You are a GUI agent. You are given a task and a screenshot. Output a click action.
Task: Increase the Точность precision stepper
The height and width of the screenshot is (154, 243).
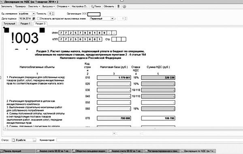point(53,13)
